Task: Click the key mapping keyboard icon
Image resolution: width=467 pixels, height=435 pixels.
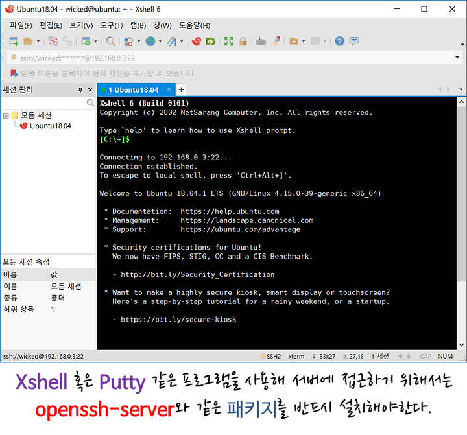Action: (261, 41)
